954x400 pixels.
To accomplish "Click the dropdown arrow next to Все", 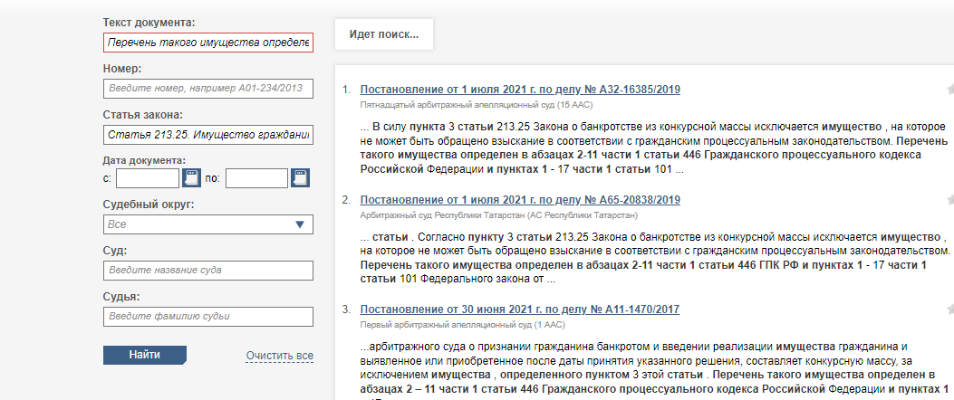I will [301, 224].
